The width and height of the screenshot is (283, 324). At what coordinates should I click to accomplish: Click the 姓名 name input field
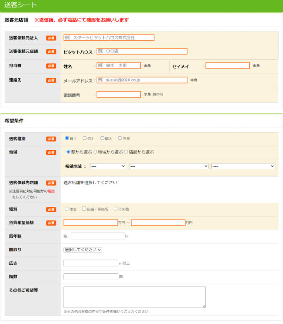119,66
